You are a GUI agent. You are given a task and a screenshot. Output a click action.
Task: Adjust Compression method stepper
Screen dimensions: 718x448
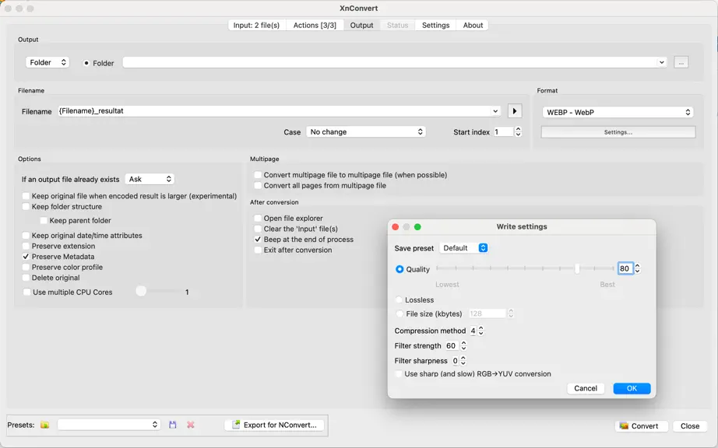(x=480, y=331)
